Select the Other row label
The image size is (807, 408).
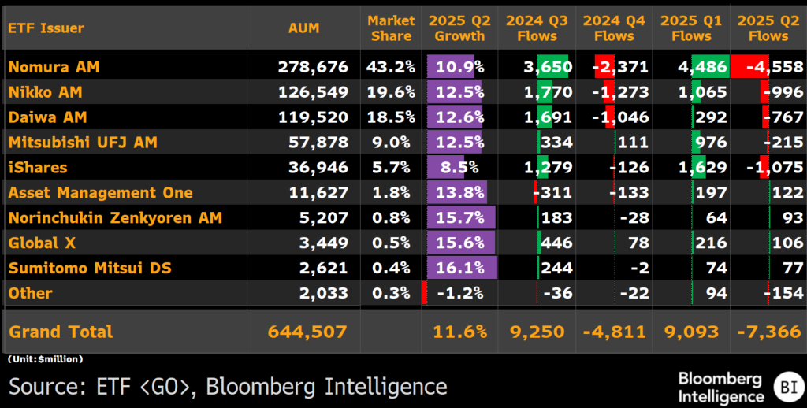click(x=31, y=293)
